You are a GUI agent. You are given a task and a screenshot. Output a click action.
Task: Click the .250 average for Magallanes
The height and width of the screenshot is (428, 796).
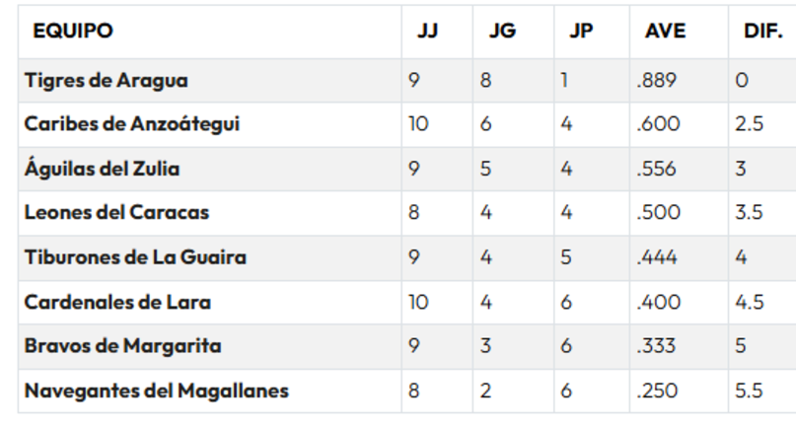(657, 391)
